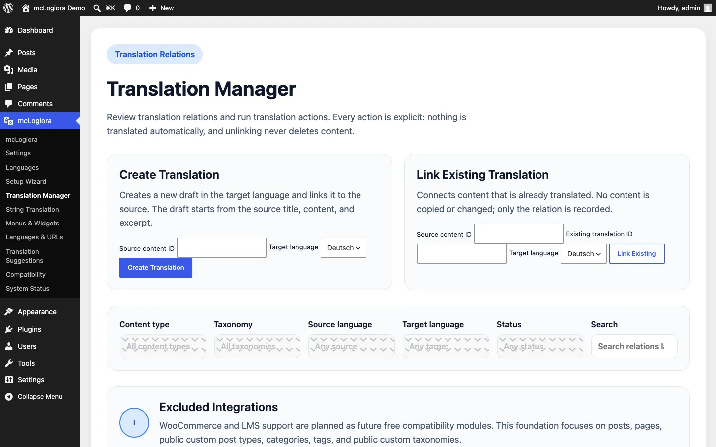
Task: Open the mcLogiora Demo site home icon
Action: coord(26,8)
